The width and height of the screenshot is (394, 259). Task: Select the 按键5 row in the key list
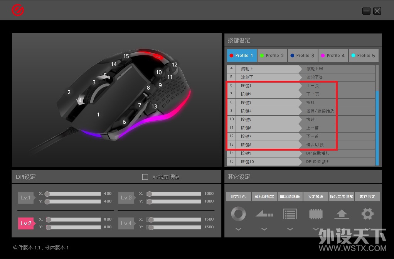pos(301,120)
